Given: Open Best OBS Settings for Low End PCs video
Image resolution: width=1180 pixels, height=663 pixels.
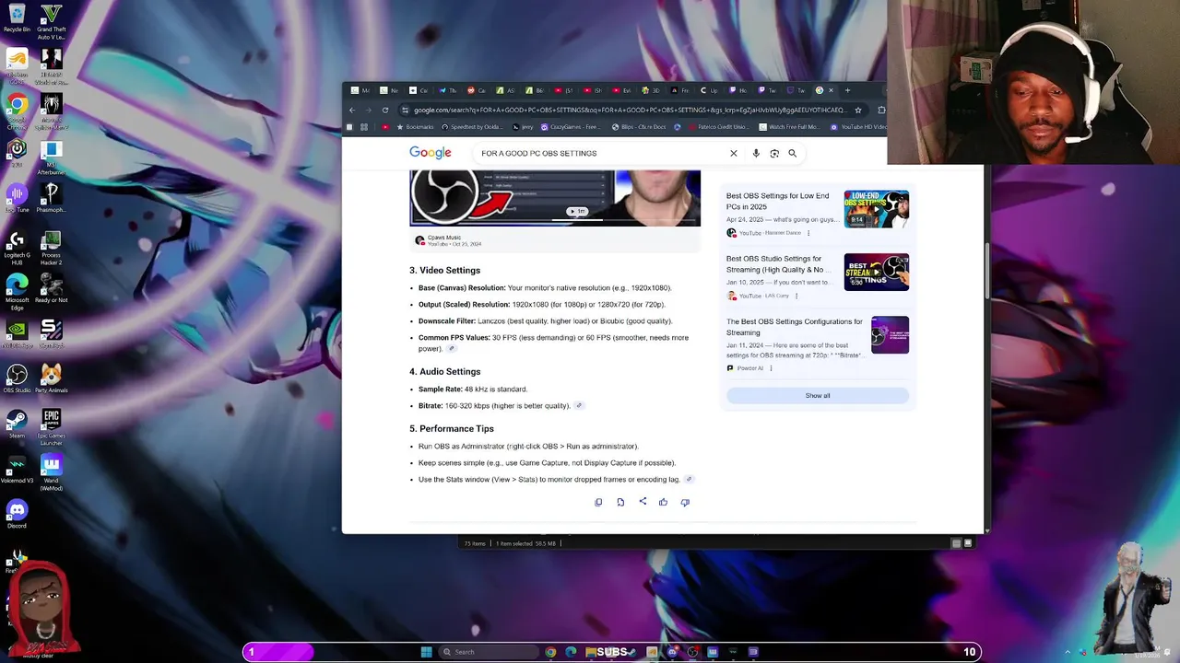Looking at the screenshot, I should pyautogui.click(x=777, y=201).
